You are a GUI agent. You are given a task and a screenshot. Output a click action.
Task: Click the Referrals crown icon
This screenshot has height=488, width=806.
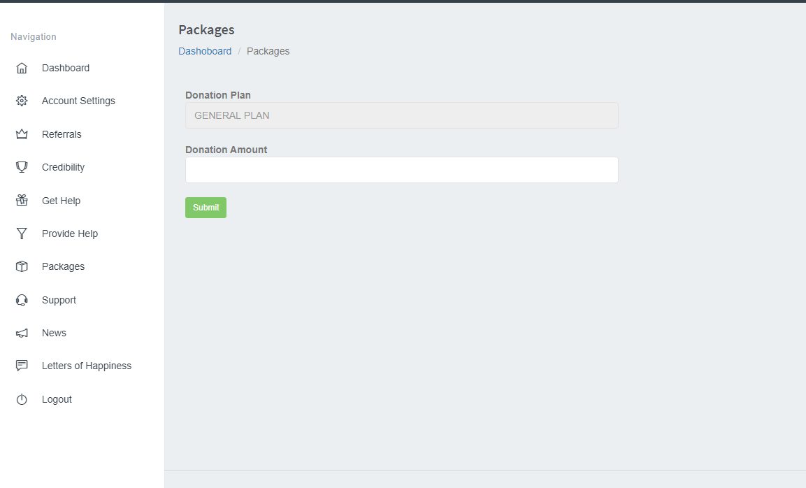(x=22, y=134)
